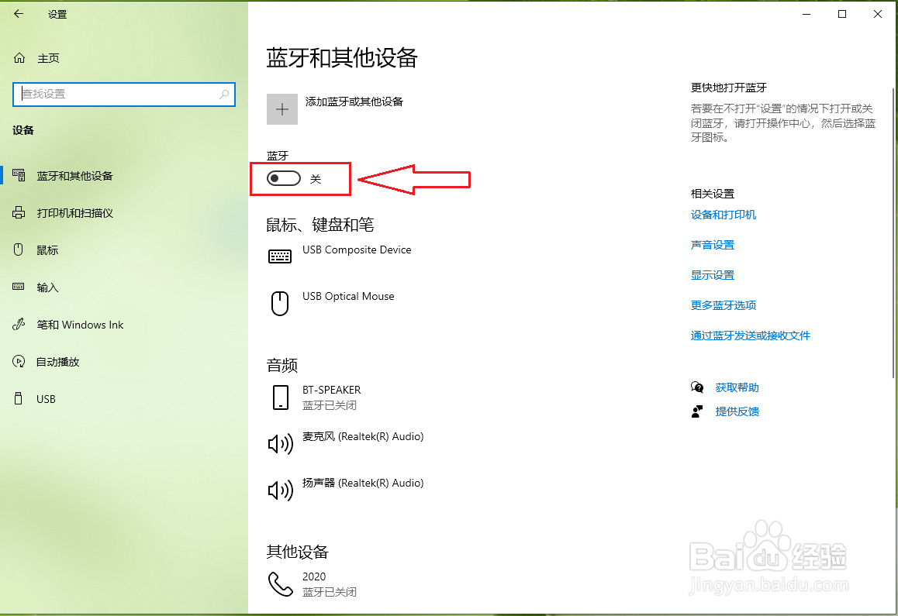Viewport: 898px width, 616px height.
Task: Click 通过蓝牙发送或接收文件 link
Action: click(x=750, y=335)
